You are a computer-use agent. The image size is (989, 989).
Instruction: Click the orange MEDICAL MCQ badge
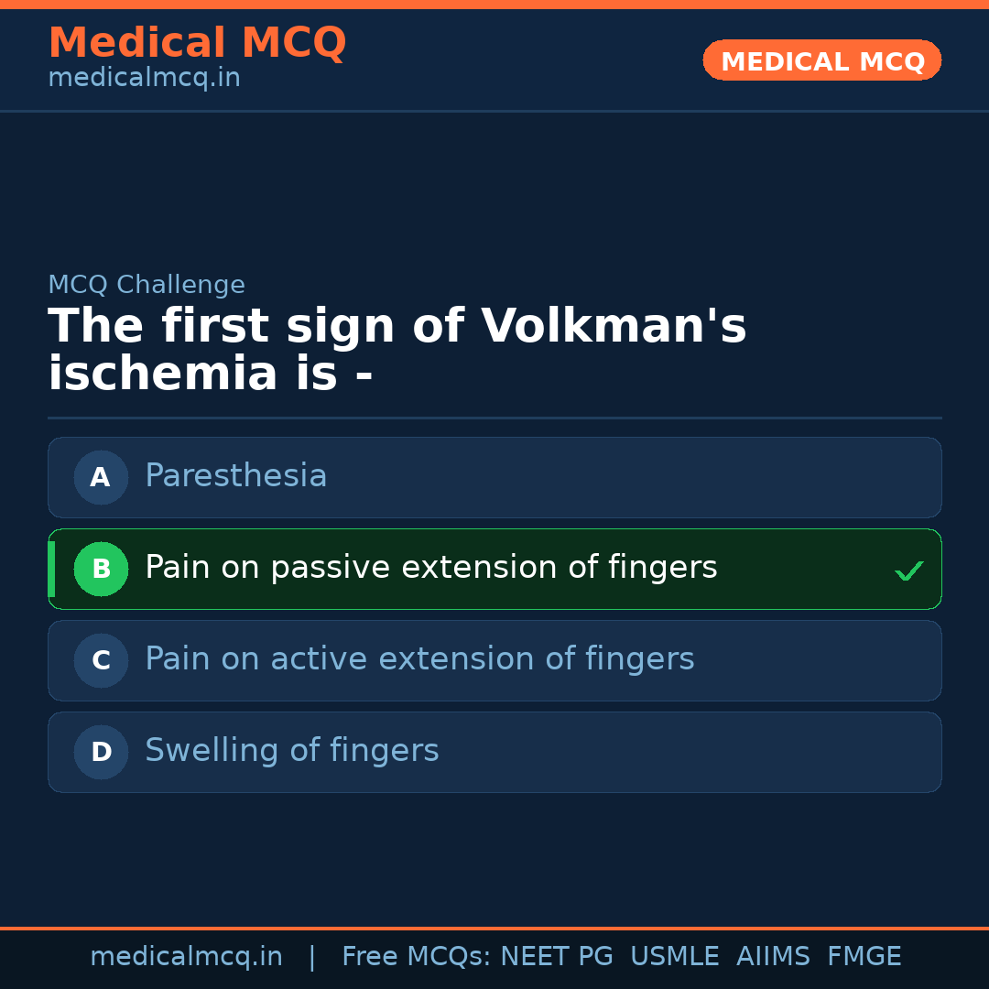821,60
